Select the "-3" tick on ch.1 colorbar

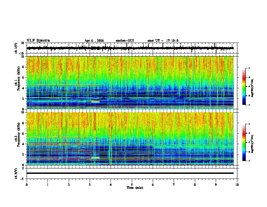(x=248, y=68)
